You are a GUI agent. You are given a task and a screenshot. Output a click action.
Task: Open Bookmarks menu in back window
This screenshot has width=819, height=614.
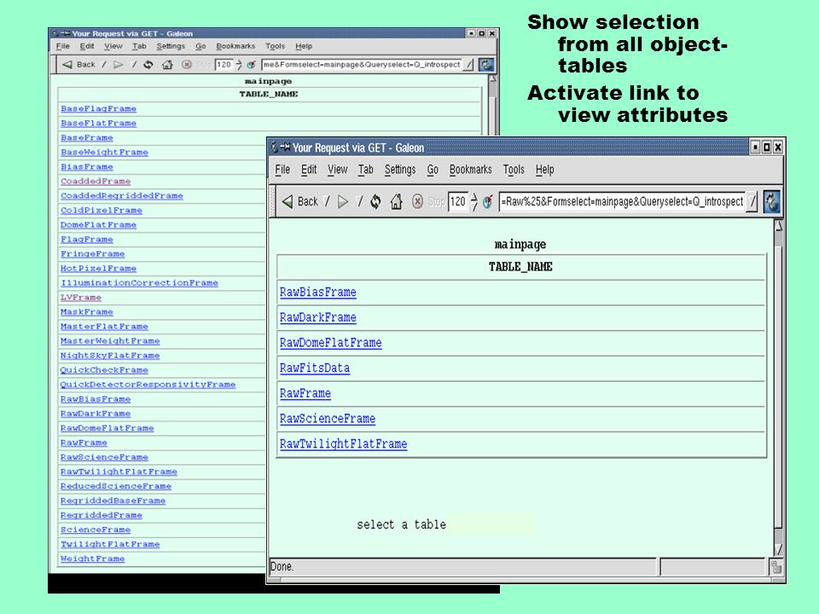[235, 46]
